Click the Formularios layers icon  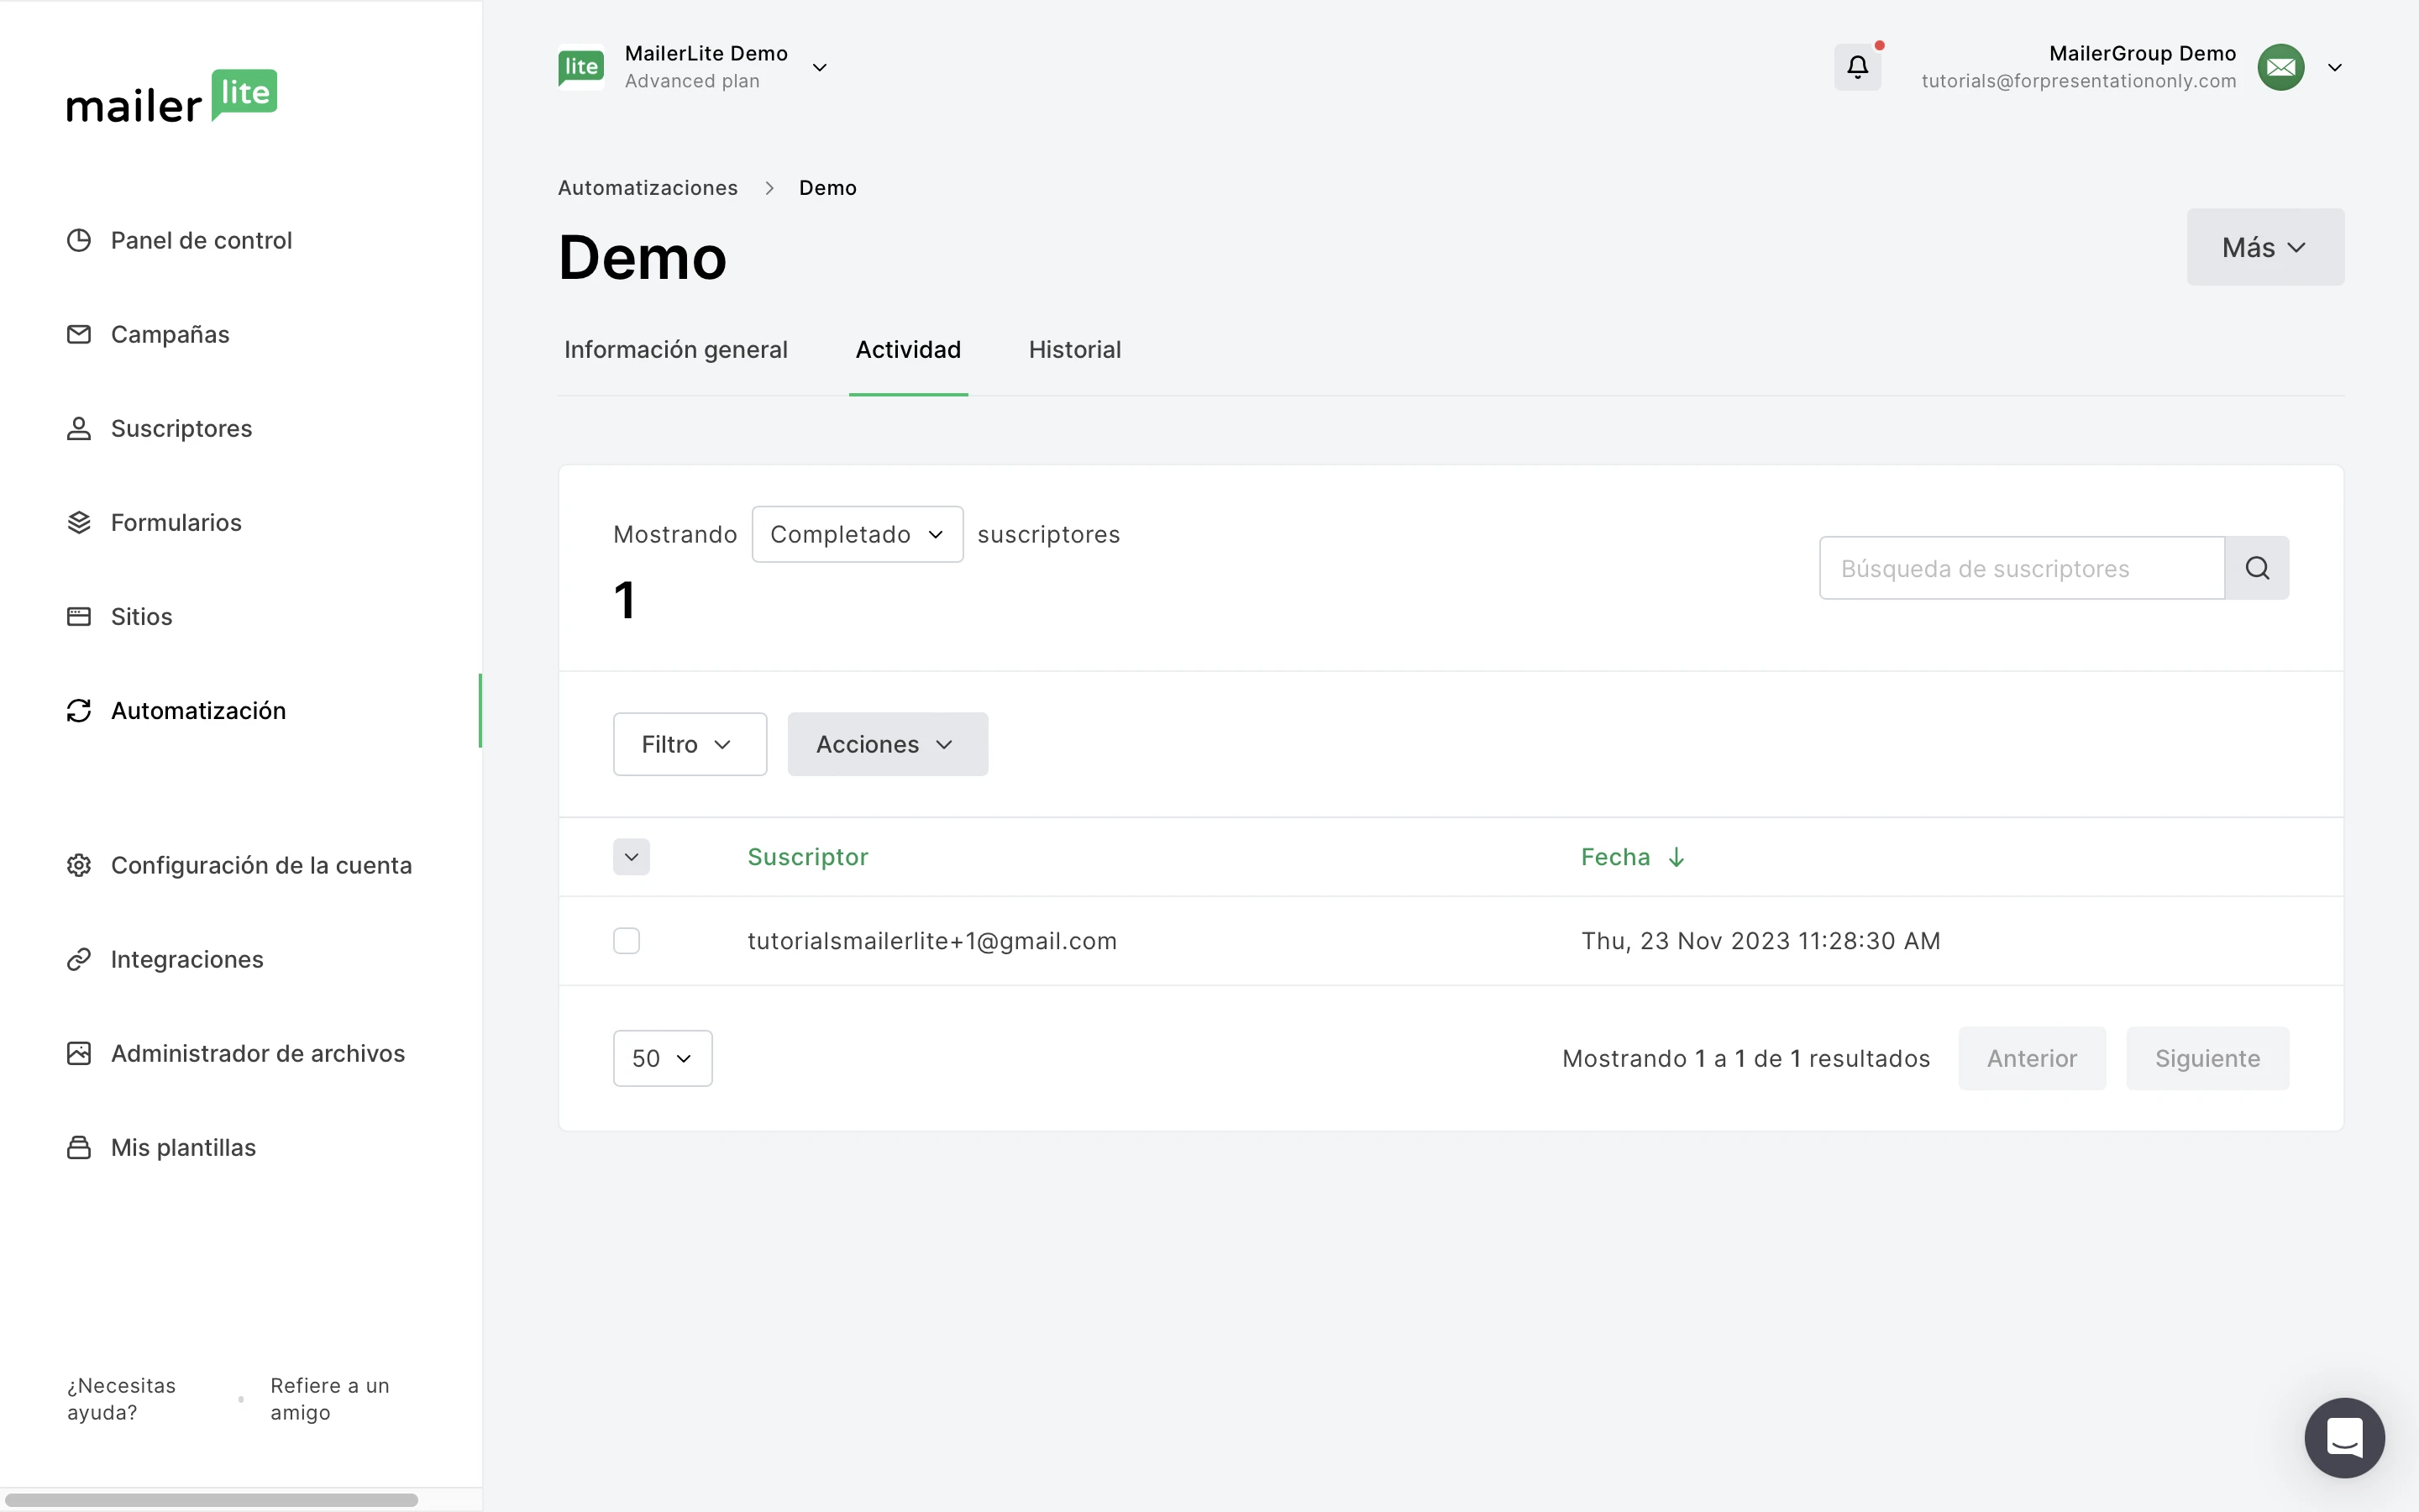(x=79, y=522)
